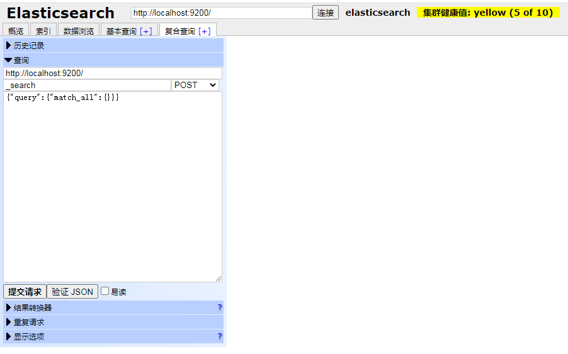
Task: Click the 连接 connect button
Action: [326, 13]
